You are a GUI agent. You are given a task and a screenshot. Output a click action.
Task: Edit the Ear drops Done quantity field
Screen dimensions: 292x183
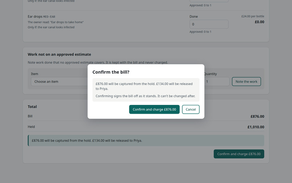click(x=209, y=24)
